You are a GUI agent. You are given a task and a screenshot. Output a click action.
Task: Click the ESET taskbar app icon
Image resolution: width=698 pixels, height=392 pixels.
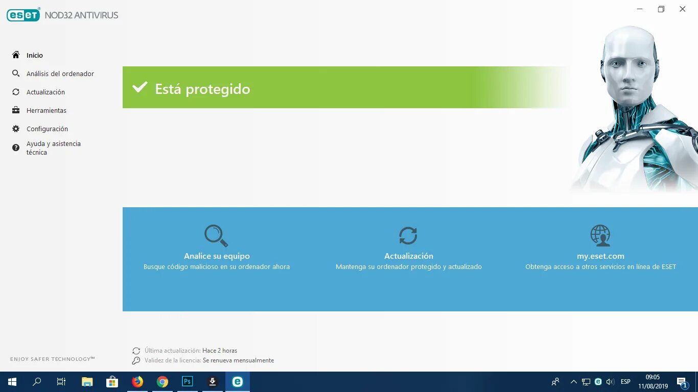pos(238,382)
